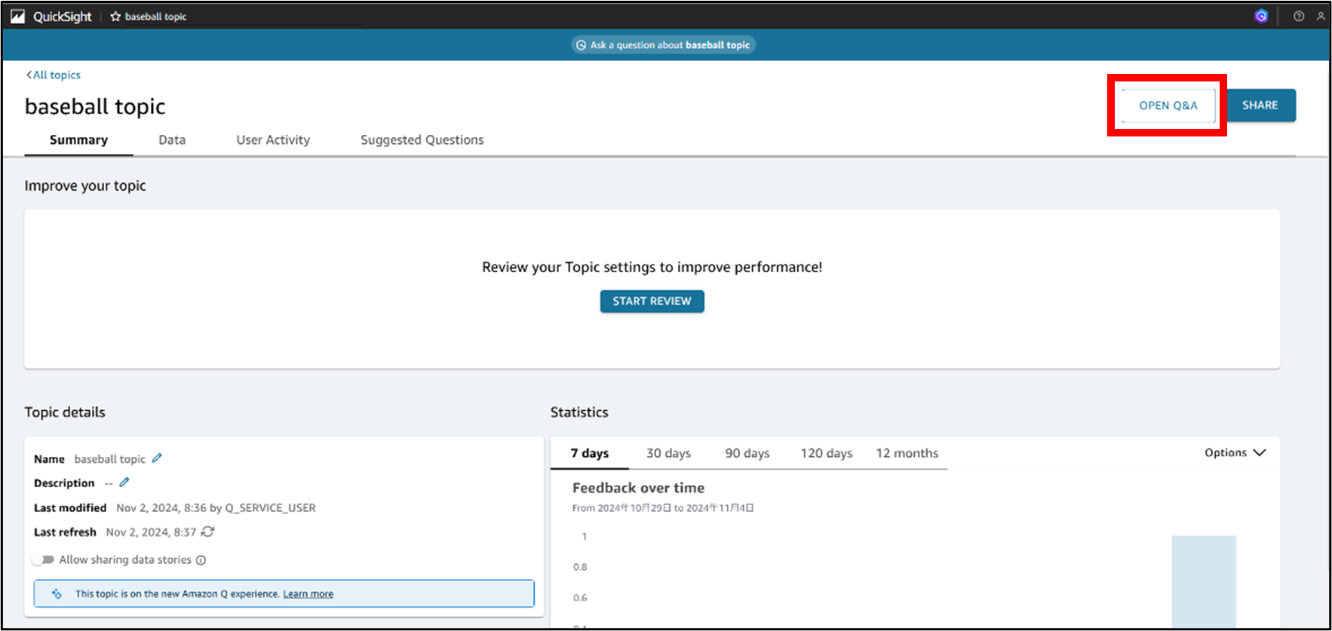The image size is (1332, 631).
Task: Refresh the topic via Last refresh icon
Action: (x=208, y=531)
